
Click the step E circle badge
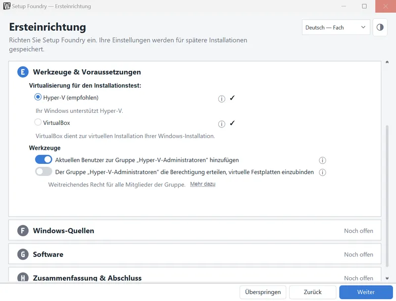[23, 72]
